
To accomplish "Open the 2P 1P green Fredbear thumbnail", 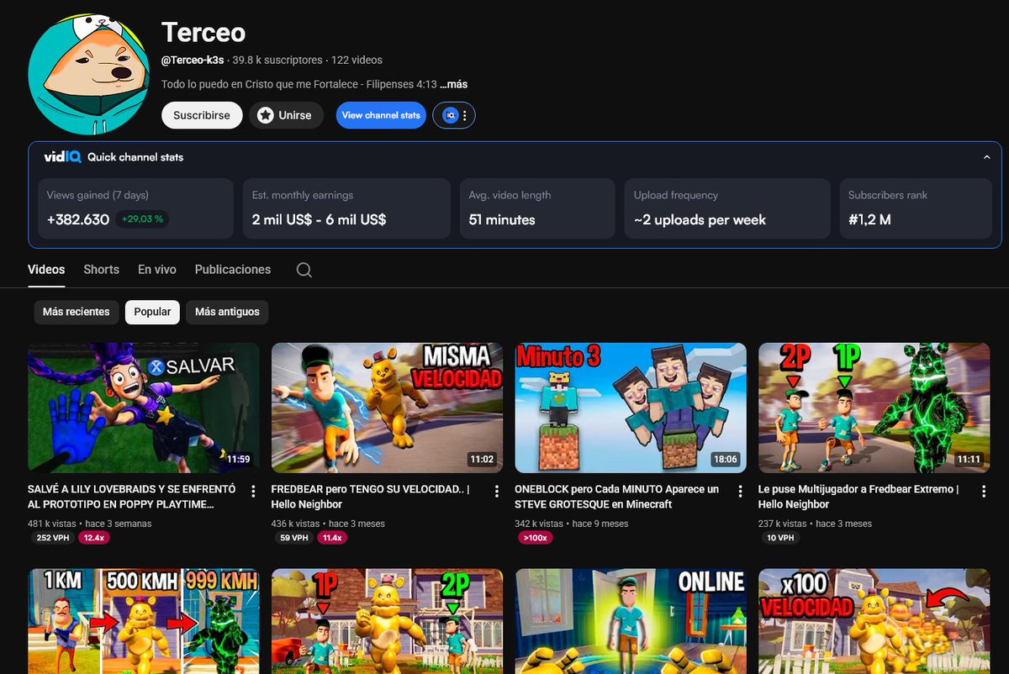I will [x=874, y=408].
